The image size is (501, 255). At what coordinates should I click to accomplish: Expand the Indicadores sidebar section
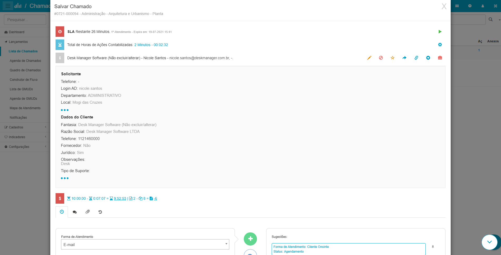pyautogui.click(x=25, y=137)
